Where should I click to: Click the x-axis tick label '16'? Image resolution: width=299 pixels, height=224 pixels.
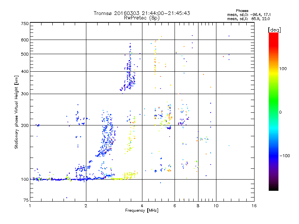click(254, 206)
